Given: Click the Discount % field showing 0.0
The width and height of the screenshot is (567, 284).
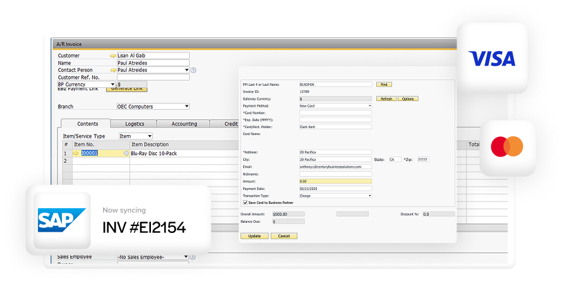Looking at the screenshot, I should [439, 215].
